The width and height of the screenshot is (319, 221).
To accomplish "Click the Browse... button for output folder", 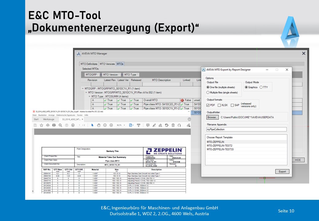I will [212, 117].
